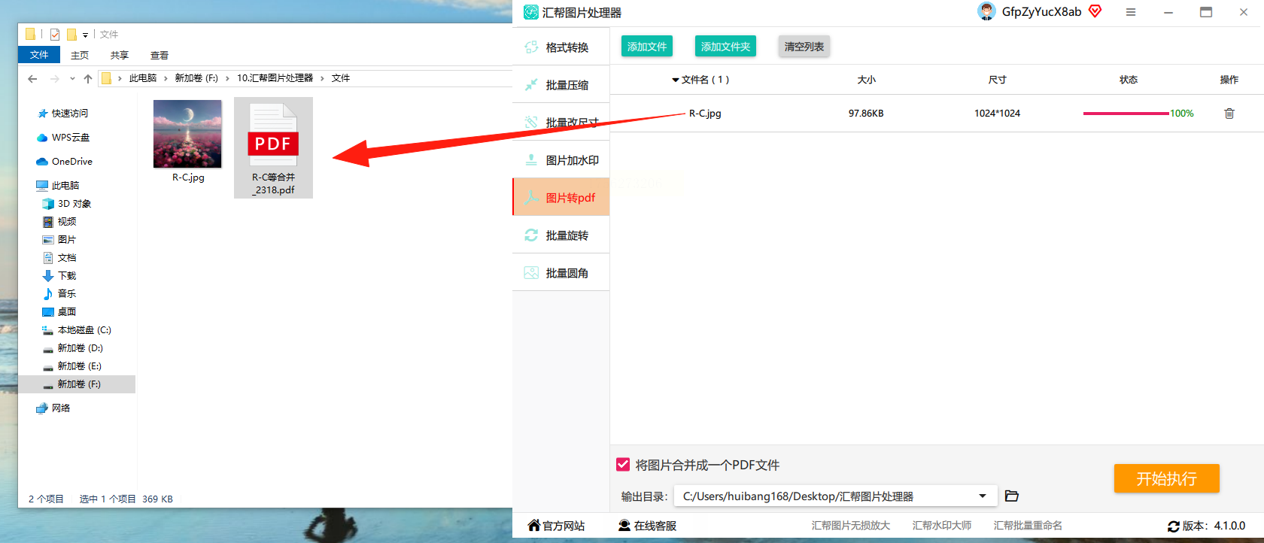This screenshot has height=543, width=1264.
Task: Go back with Explorer back arrow
Action: coord(32,78)
